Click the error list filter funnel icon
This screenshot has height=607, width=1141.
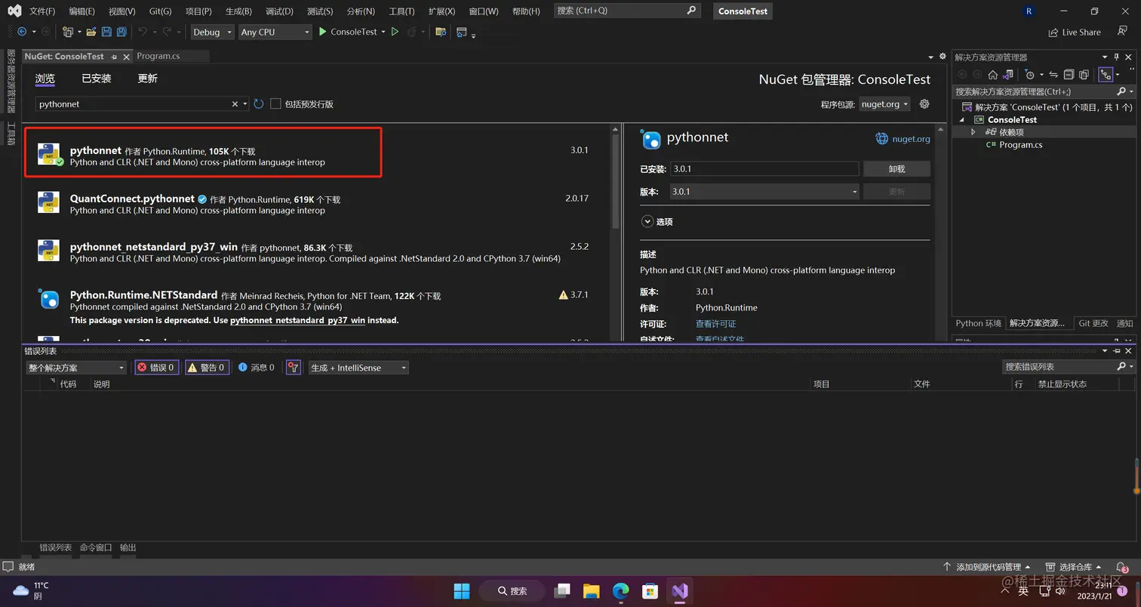pyautogui.click(x=294, y=368)
